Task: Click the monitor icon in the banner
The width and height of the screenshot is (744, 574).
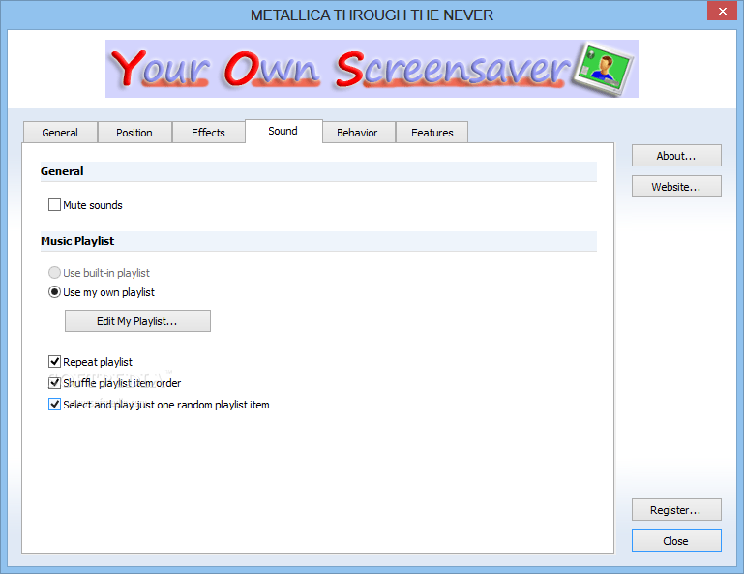Action: pos(604,70)
